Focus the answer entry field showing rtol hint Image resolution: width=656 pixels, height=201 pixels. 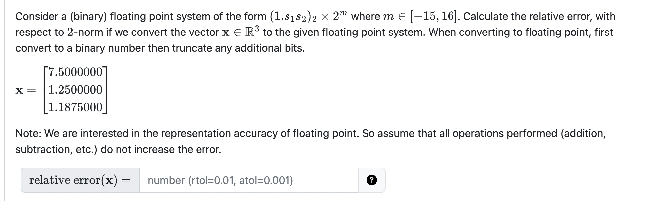coord(249,180)
